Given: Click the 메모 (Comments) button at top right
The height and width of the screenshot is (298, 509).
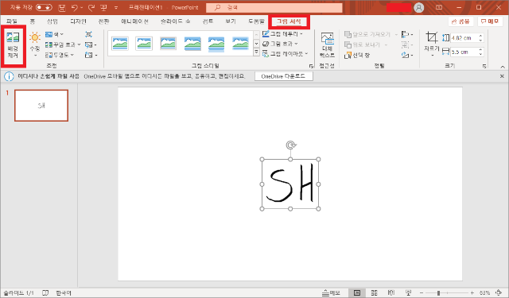Looking at the screenshot, I should tap(490, 21).
